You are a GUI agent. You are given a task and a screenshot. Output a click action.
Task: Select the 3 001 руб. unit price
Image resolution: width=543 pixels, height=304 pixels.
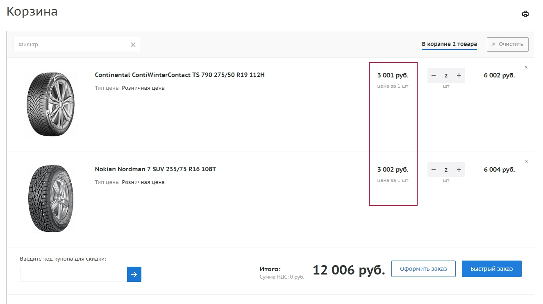click(393, 75)
